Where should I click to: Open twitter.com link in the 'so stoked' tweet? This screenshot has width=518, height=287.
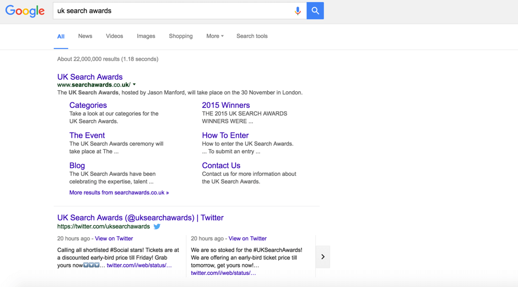[x=223, y=273]
